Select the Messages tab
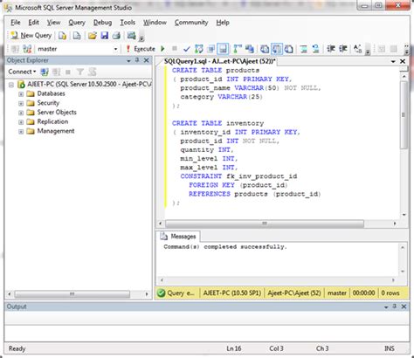Viewport: 414px width, 358px height. (x=178, y=237)
